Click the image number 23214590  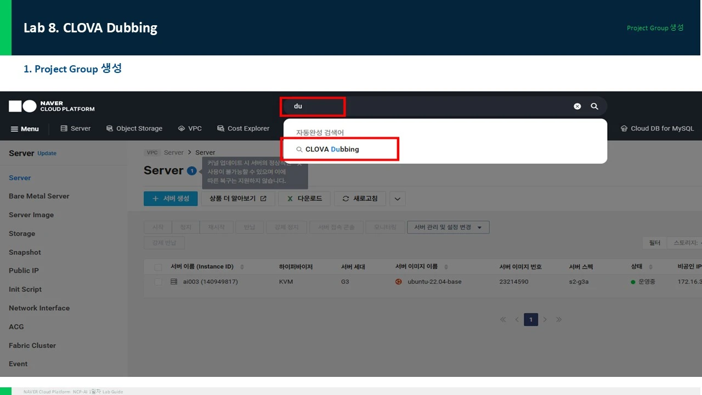(514, 282)
